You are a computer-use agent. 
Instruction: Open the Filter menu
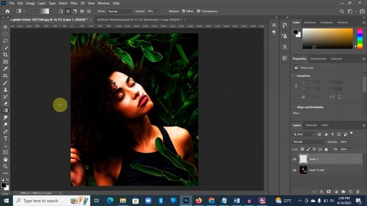tap(74, 3)
